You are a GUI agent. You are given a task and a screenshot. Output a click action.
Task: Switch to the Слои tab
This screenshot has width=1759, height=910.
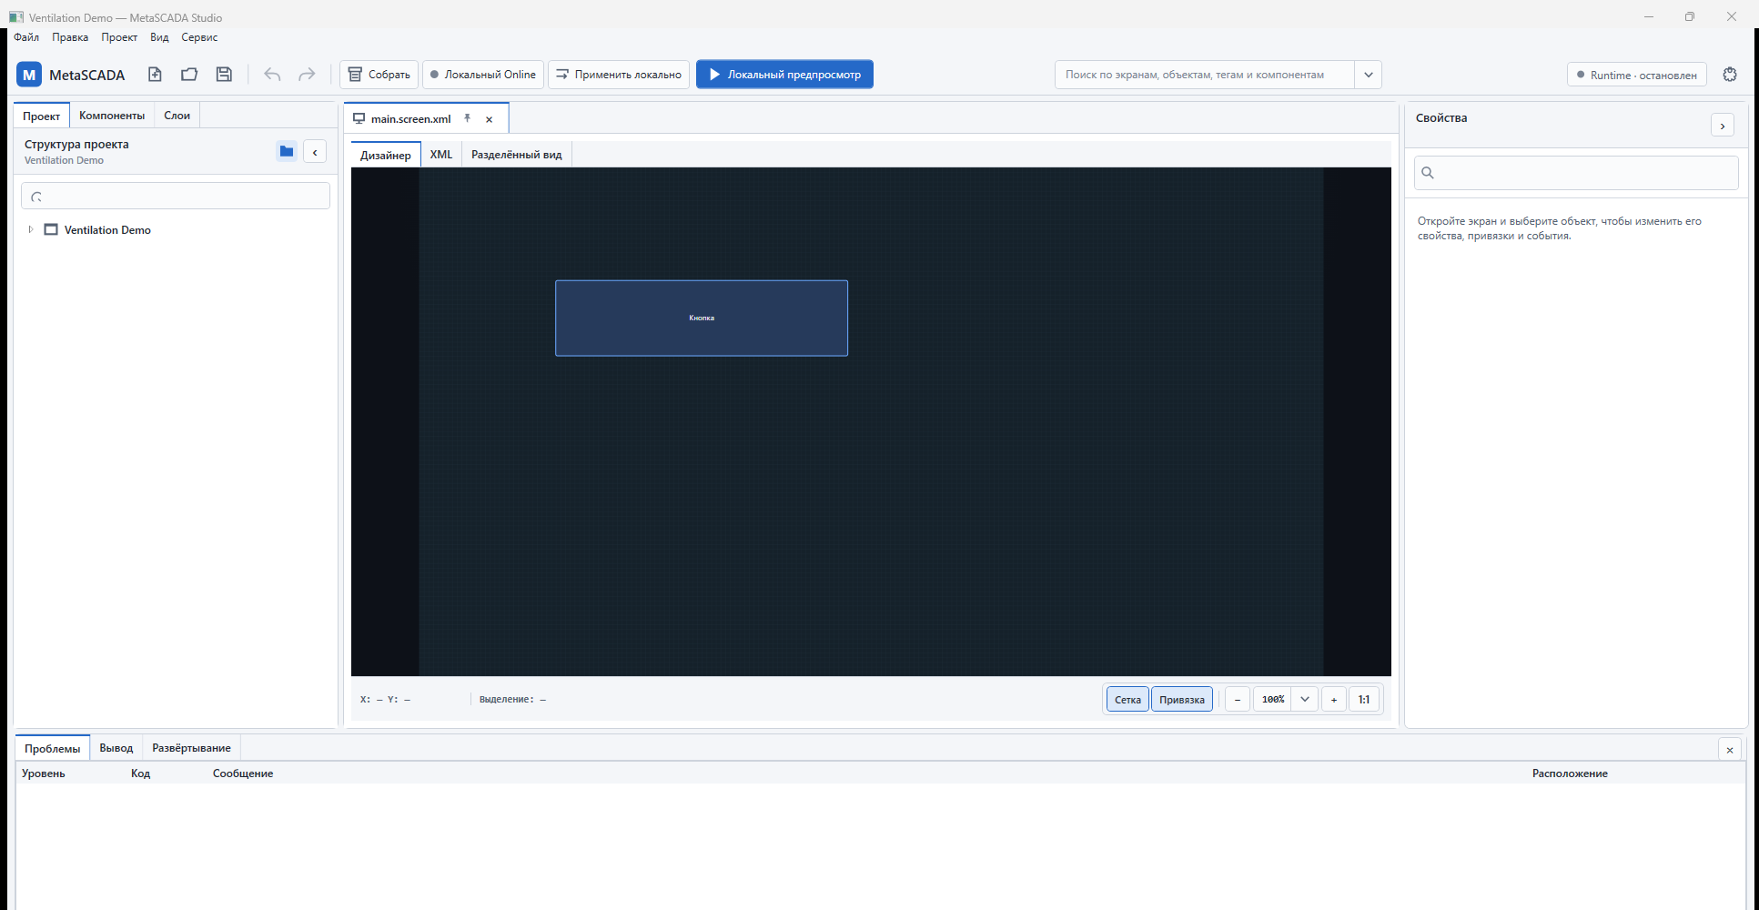tap(177, 116)
